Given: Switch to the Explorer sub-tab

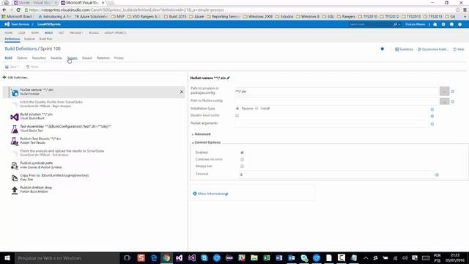Looking at the screenshot, I should (29, 39).
